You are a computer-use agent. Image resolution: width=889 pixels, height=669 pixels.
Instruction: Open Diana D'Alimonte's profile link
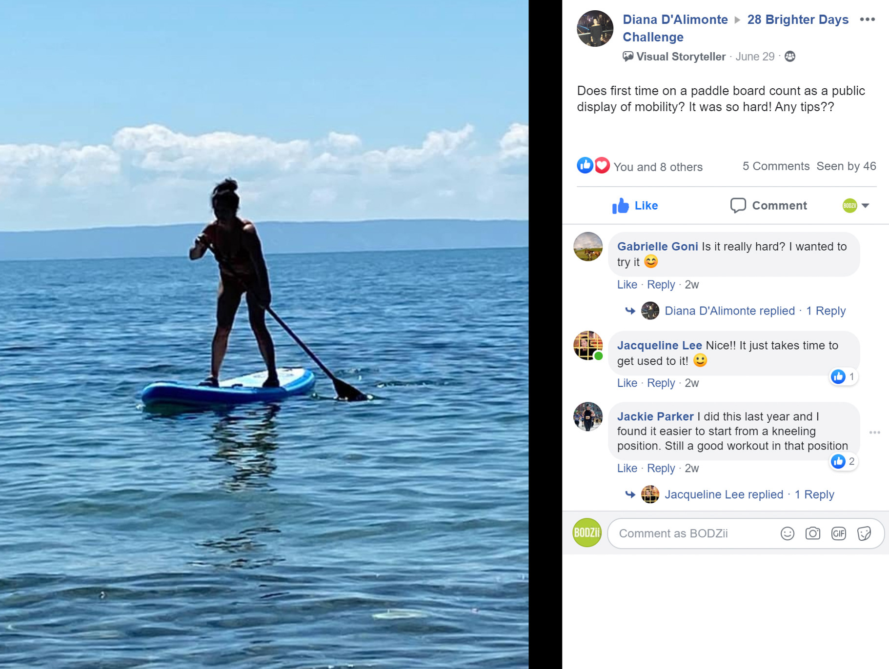pyautogui.click(x=675, y=20)
